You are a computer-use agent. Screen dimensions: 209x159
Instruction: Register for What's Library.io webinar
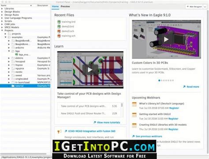(x=174, y=108)
